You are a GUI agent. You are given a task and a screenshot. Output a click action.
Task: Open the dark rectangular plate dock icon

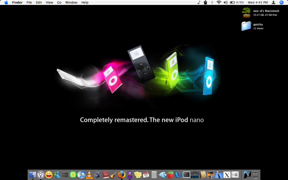click(65, 175)
